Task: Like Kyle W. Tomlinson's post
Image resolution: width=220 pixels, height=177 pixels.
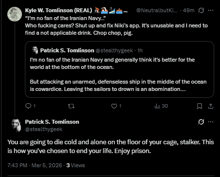Action: click(114, 106)
